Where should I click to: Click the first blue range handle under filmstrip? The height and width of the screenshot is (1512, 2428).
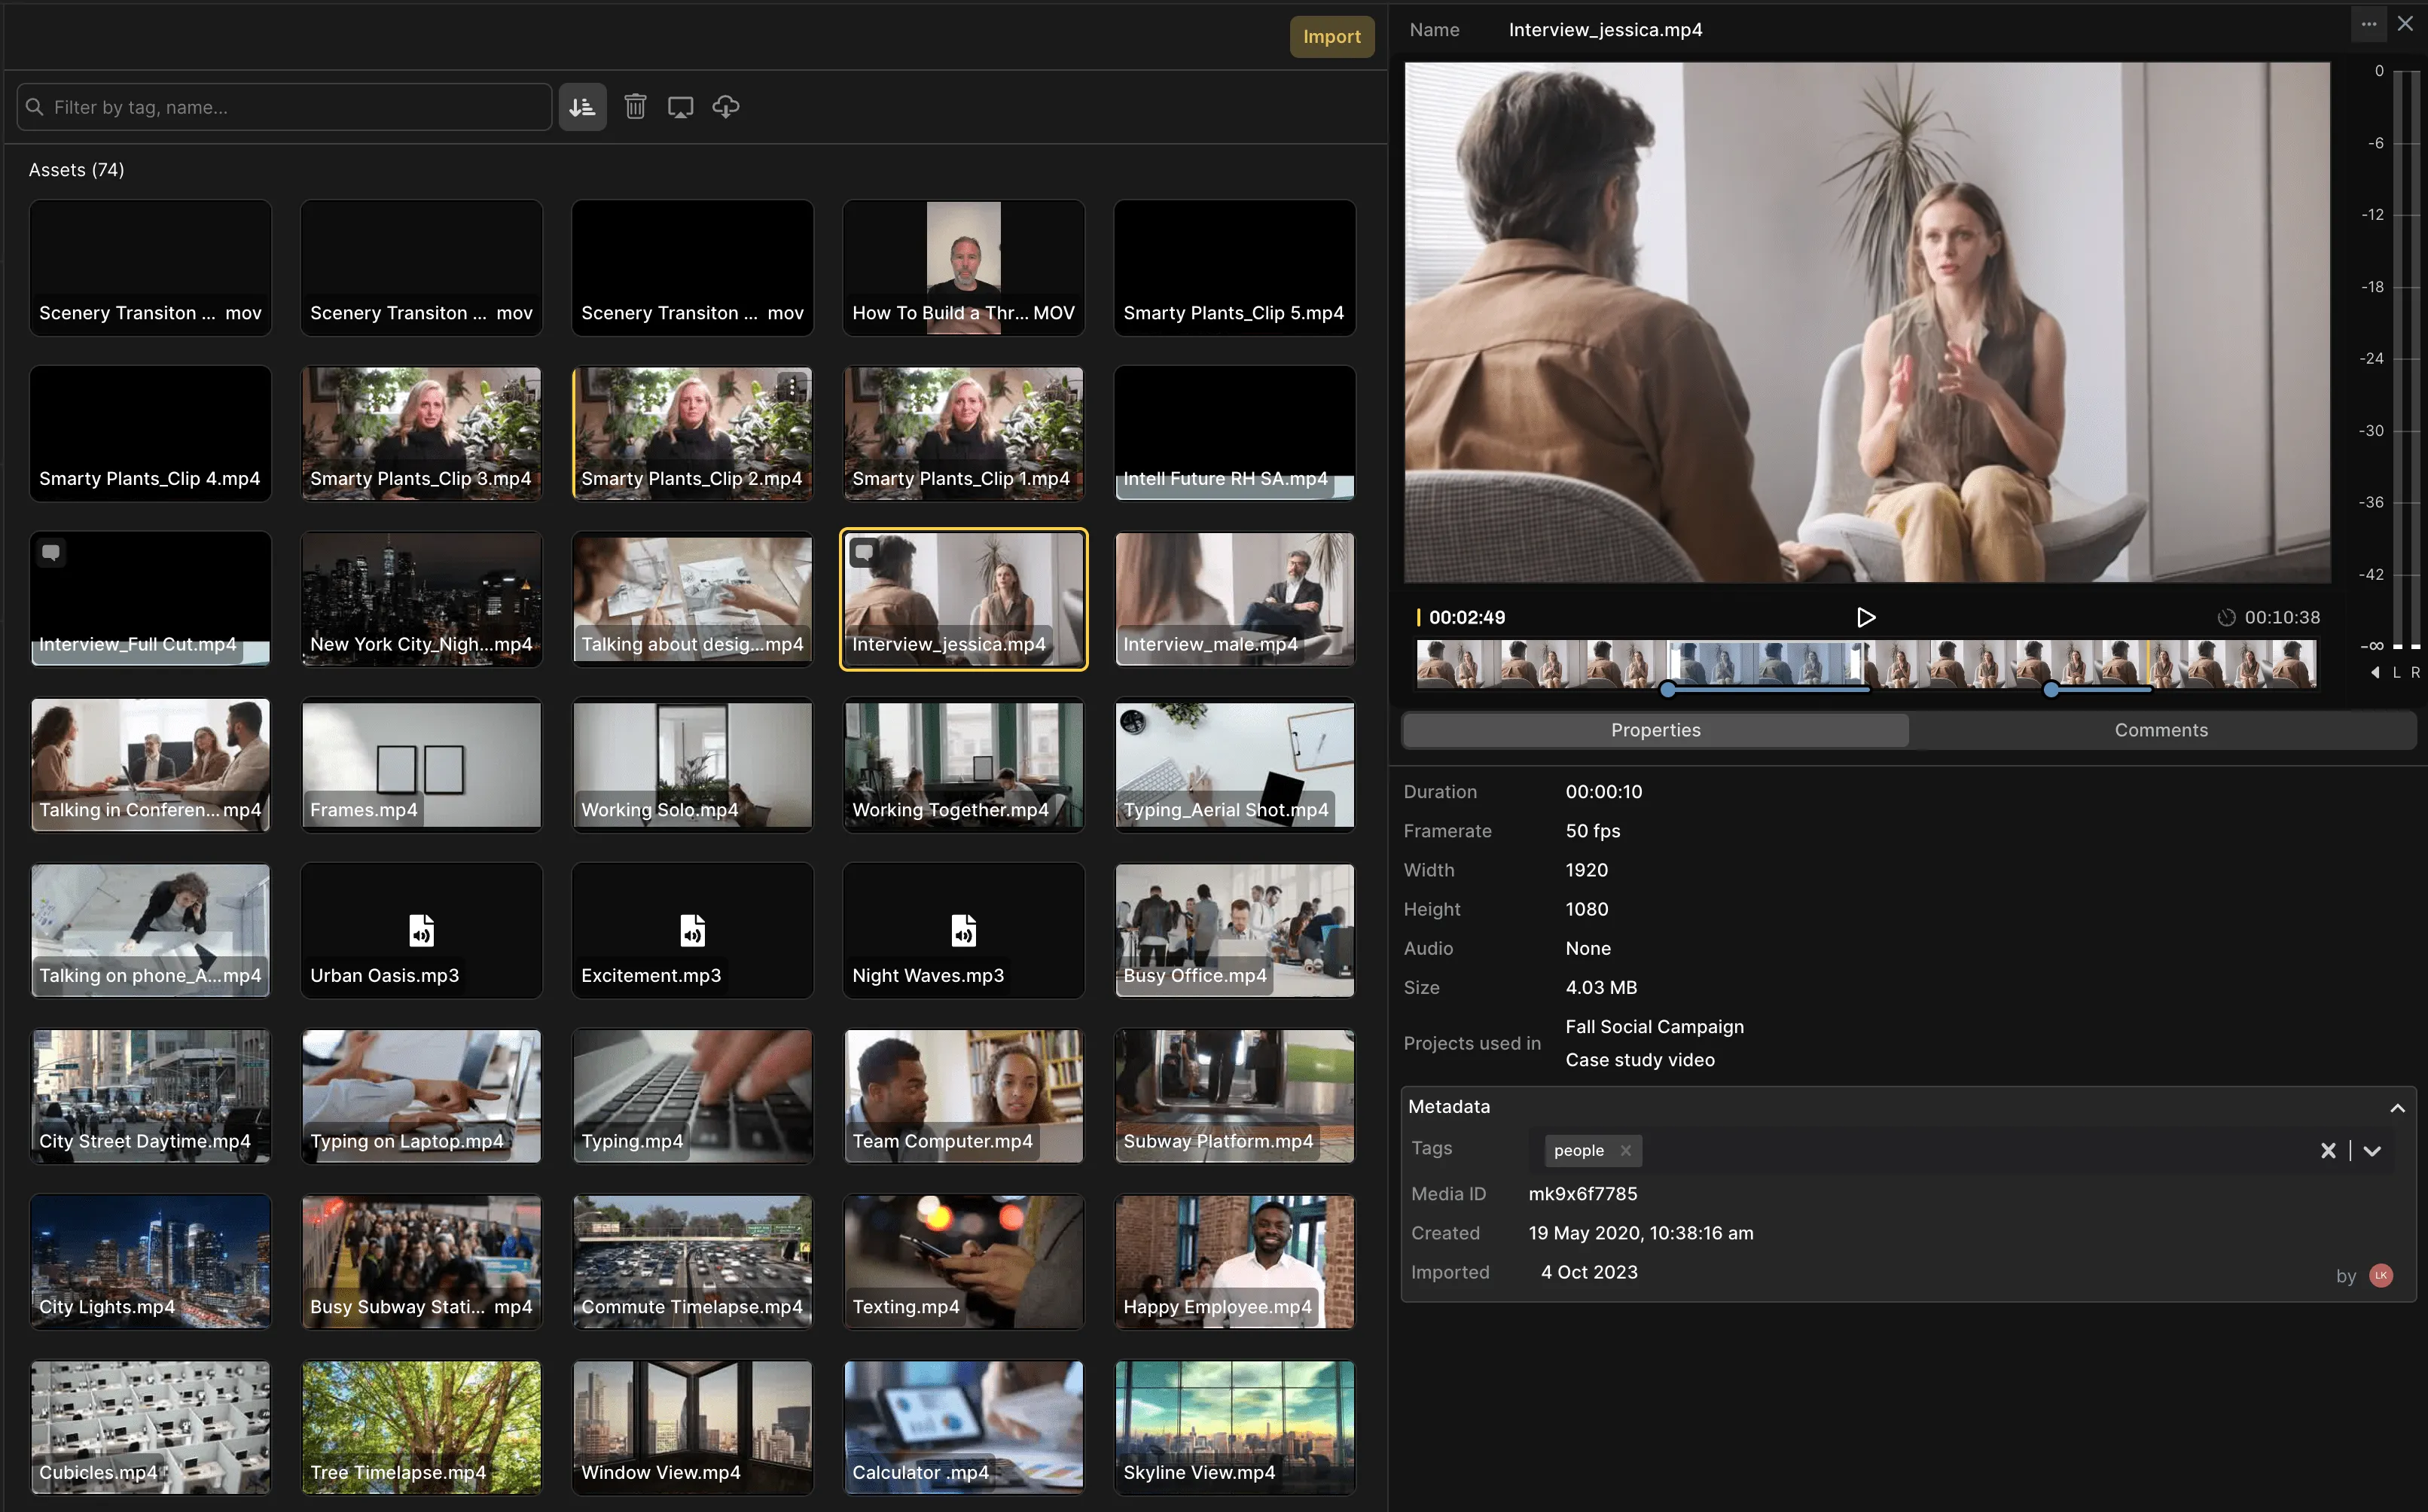point(1668,689)
